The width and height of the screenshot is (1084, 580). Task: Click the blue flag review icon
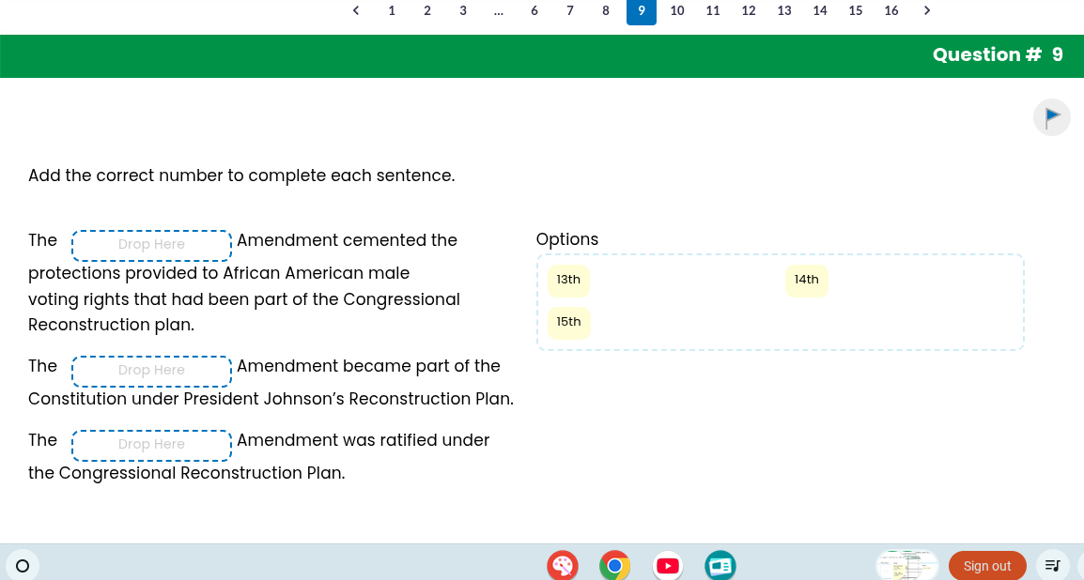pos(1051,116)
